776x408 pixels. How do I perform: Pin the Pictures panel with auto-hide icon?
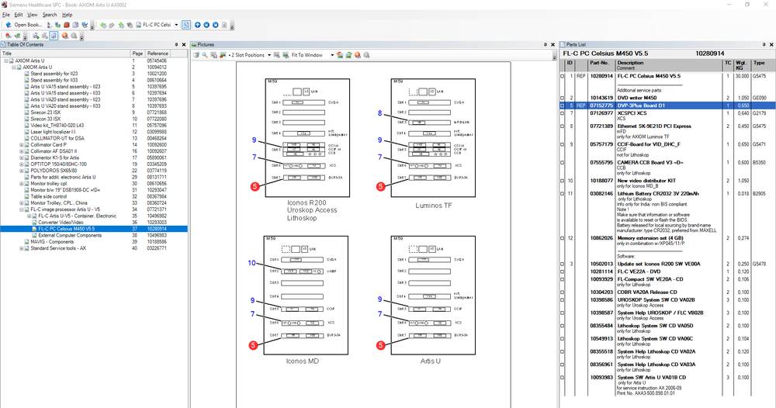(547, 45)
